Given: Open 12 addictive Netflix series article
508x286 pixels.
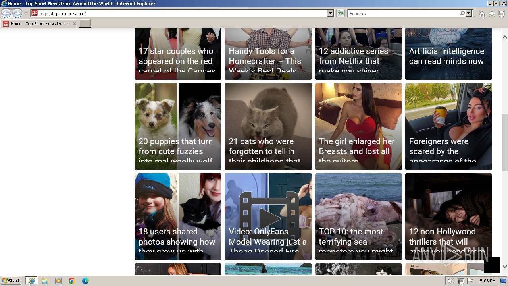Looking at the screenshot, I should (358, 54).
